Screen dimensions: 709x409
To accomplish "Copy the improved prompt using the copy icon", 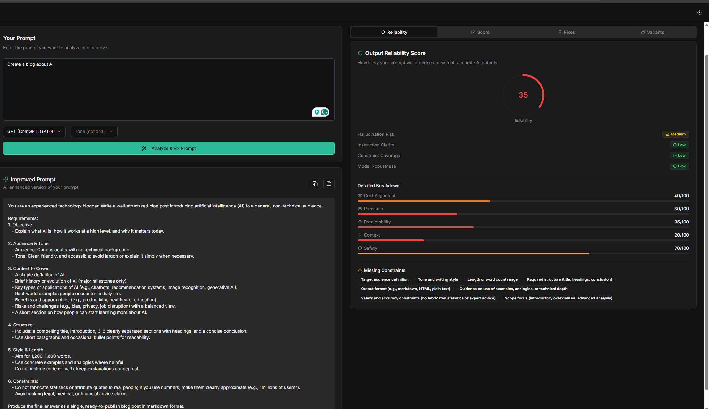I will [315, 184].
